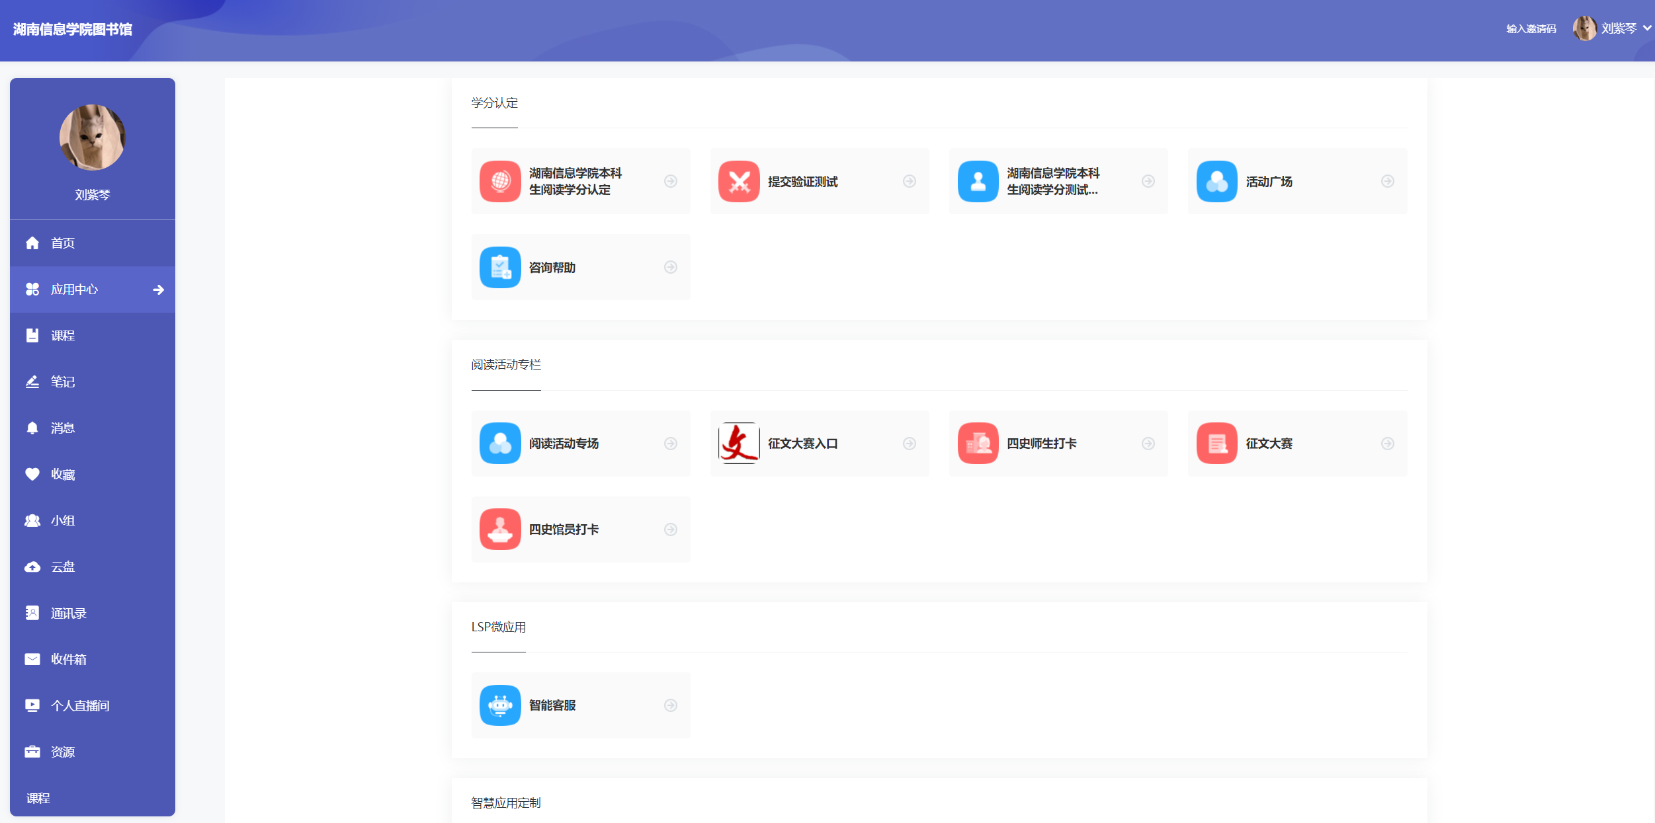Open the 四史师生打卡 app icon
The height and width of the screenshot is (823, 1655).
[x=978, y=443]
